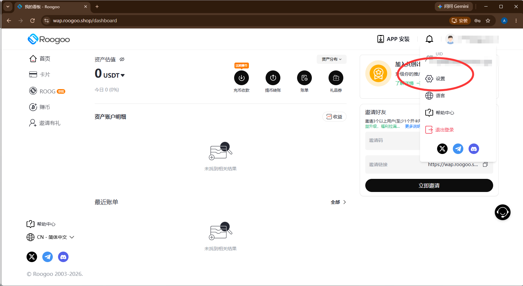Viewport: 523px width, 286px height.
Task: Reload the page
Action: click(32, 21)
